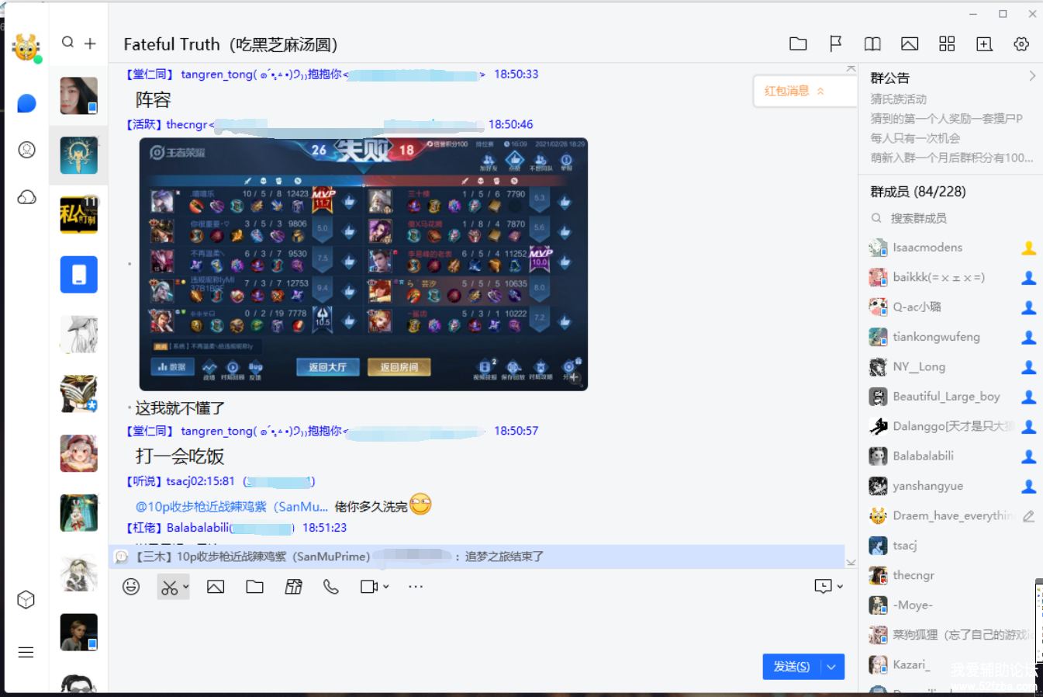The height and width of the screenshot is (697, 1043).
Task: Expand screenshot tool options arrow
Action: coord(185,588)
